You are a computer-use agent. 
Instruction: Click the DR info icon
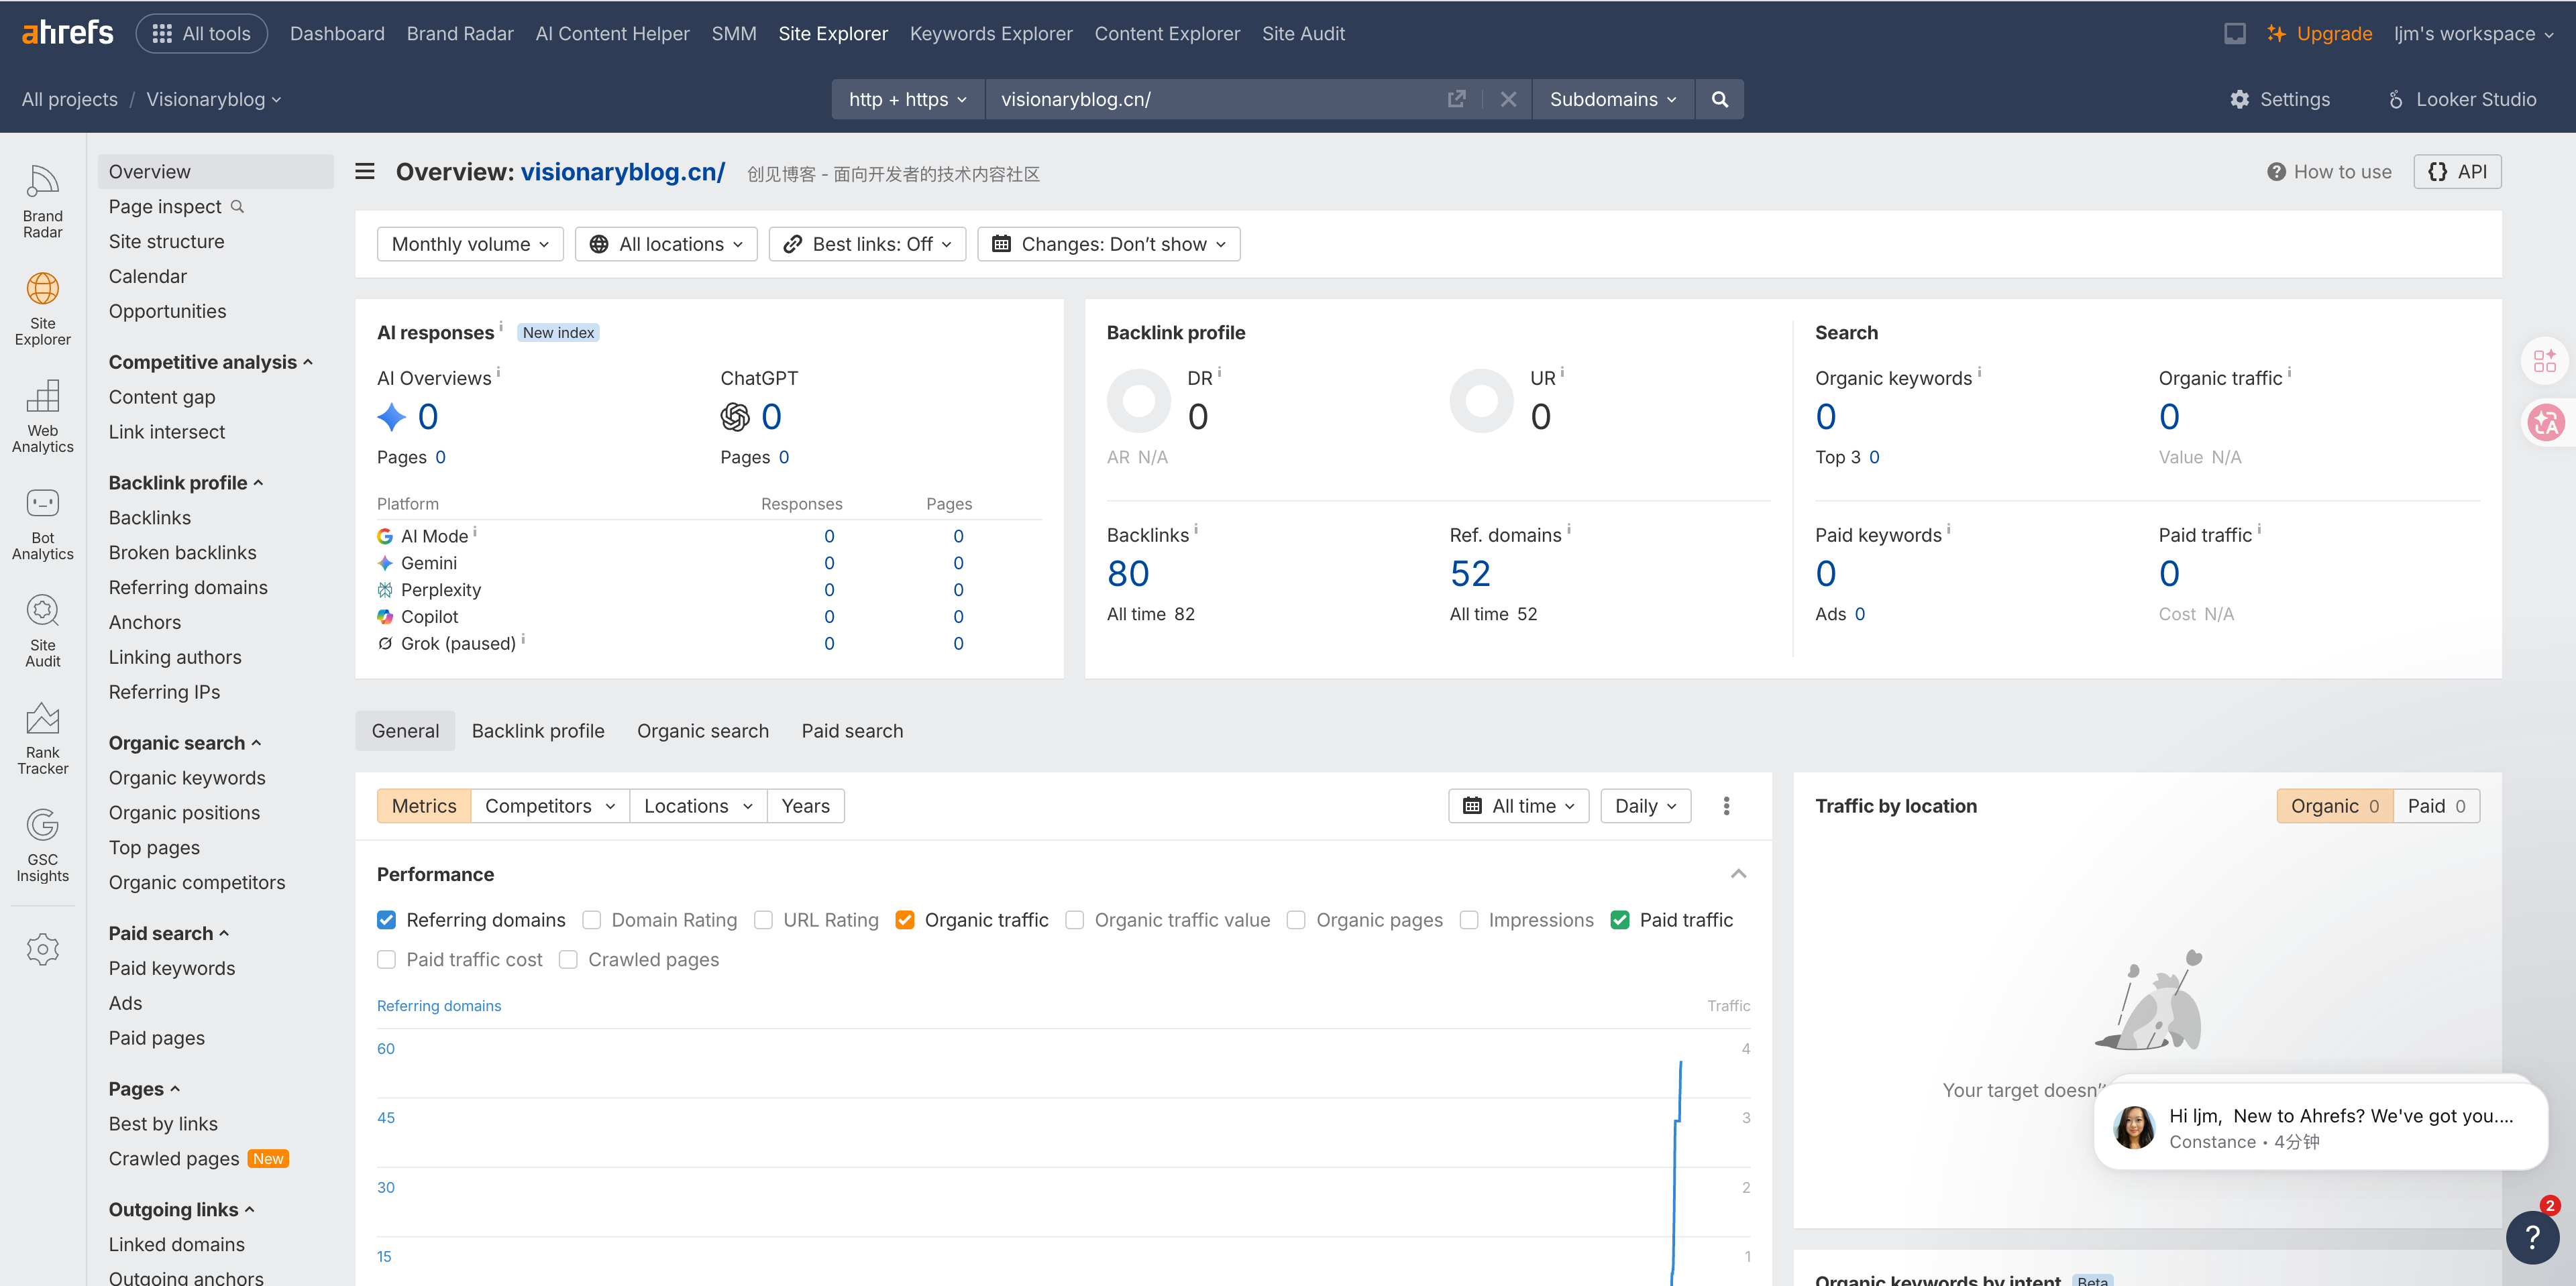tap(1219, 373)
